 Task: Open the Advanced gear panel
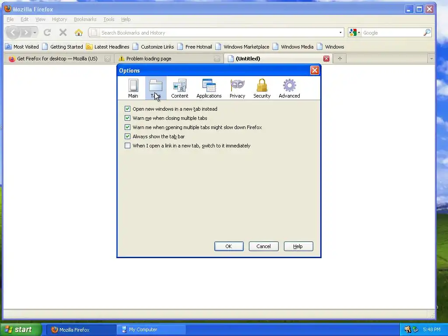pyautogui.click(x=289, y=88)
